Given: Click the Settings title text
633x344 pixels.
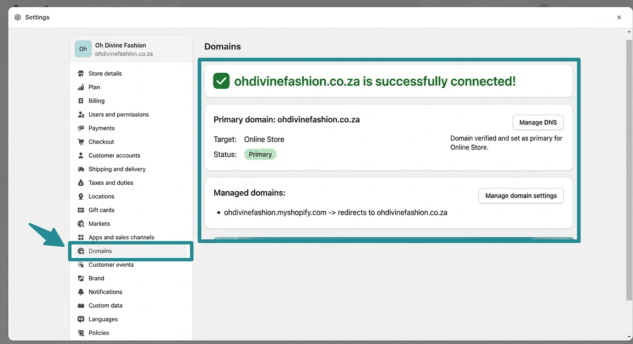Looking at the screenshot, I should click(37, 17).
